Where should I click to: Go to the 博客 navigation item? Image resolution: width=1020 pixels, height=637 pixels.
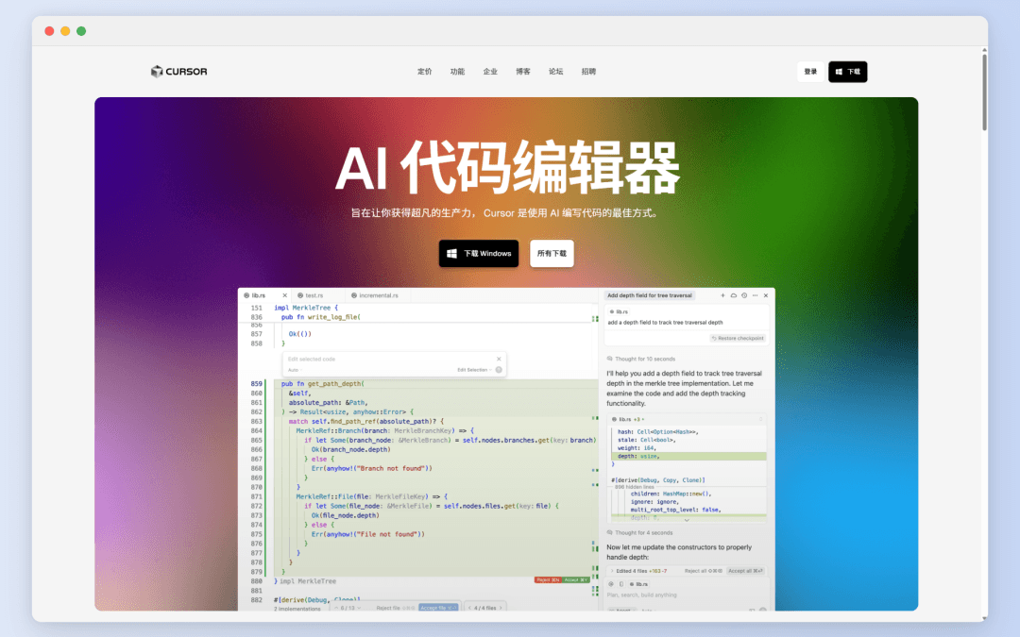click(523, 72)
